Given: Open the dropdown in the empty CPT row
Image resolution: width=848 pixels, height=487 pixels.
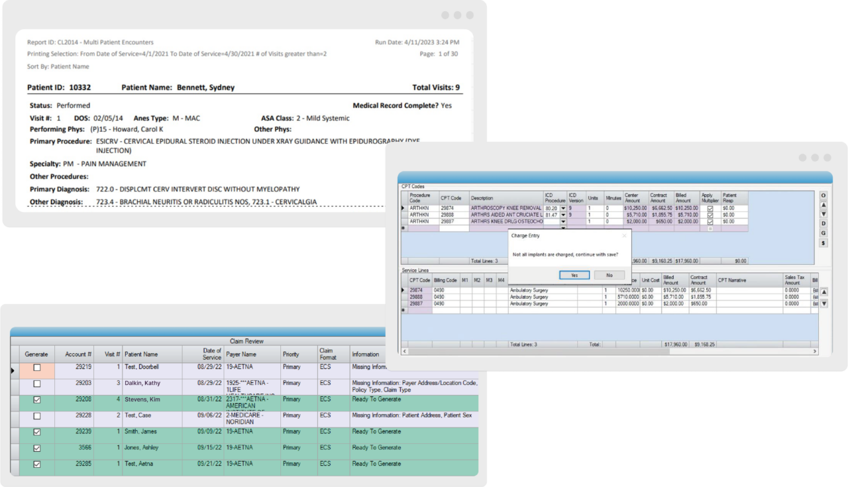Looking at the screenshot, I should pyautogui.click(x=563, y=229).
